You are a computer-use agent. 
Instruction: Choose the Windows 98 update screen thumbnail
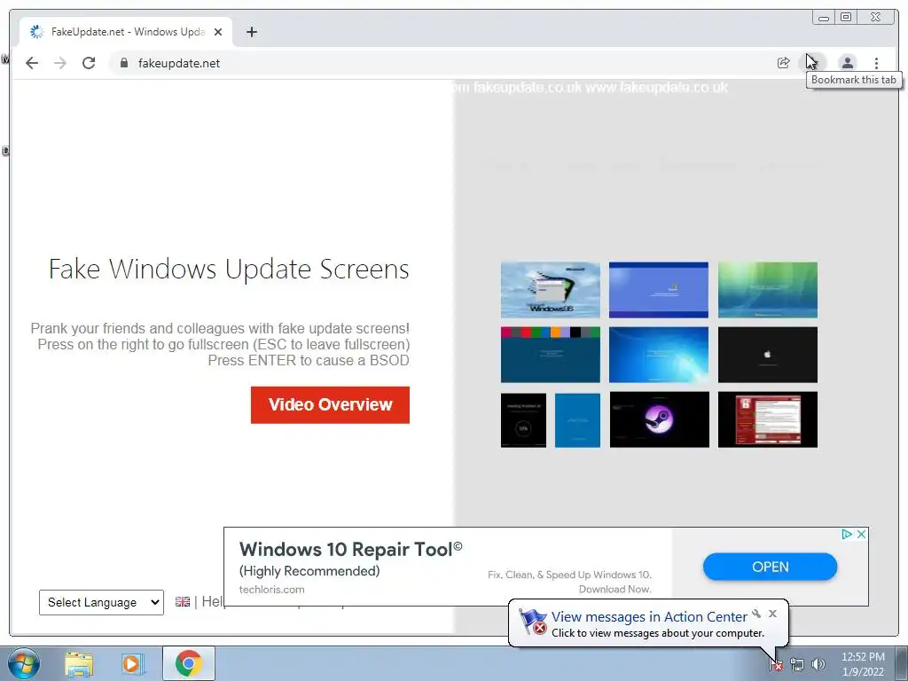click(x=550, y=290)
